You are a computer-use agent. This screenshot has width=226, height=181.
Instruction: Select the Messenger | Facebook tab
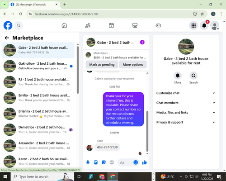pyautogui.click(x=34, y=5)
